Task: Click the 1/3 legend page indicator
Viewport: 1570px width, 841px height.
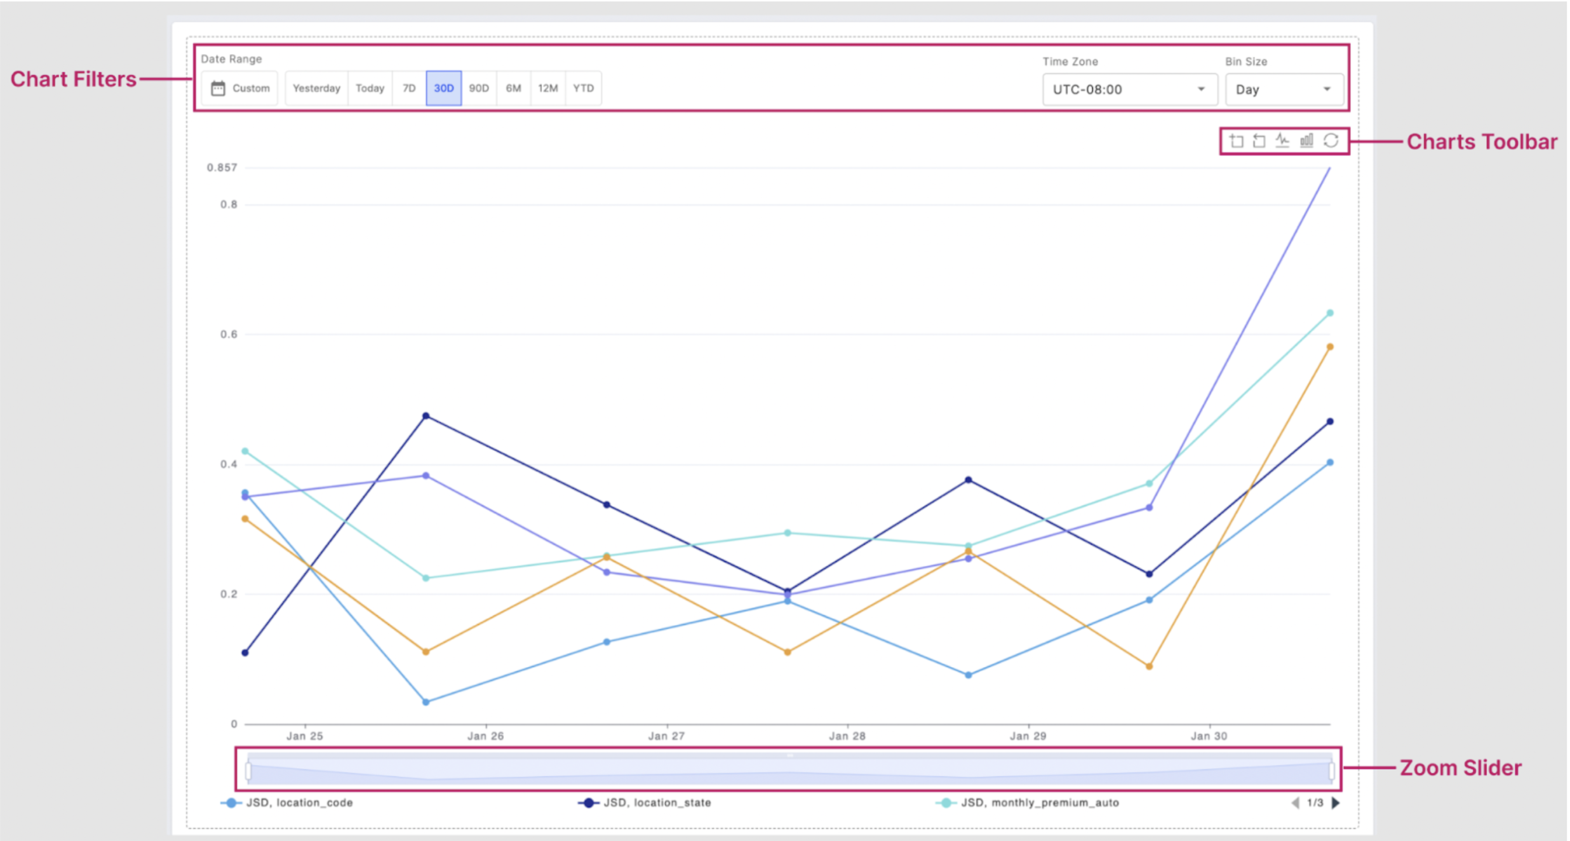Action: tap(1315, 803)
